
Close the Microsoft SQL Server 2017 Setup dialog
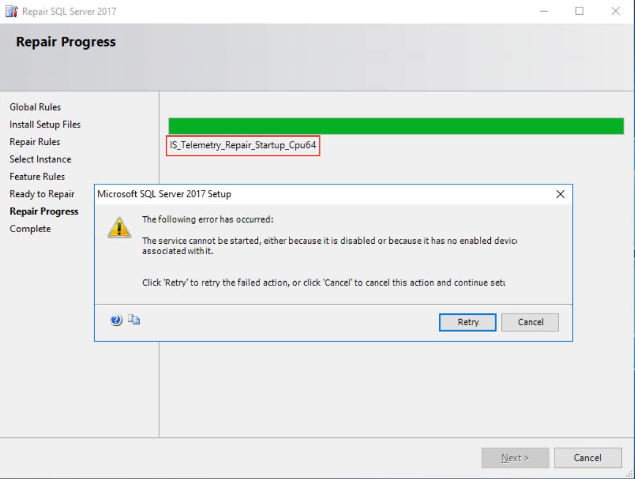point(560,194)
